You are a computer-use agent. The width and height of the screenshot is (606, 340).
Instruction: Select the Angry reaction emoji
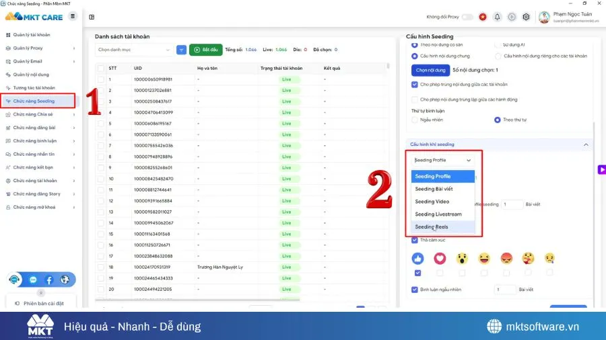point(506,258)
